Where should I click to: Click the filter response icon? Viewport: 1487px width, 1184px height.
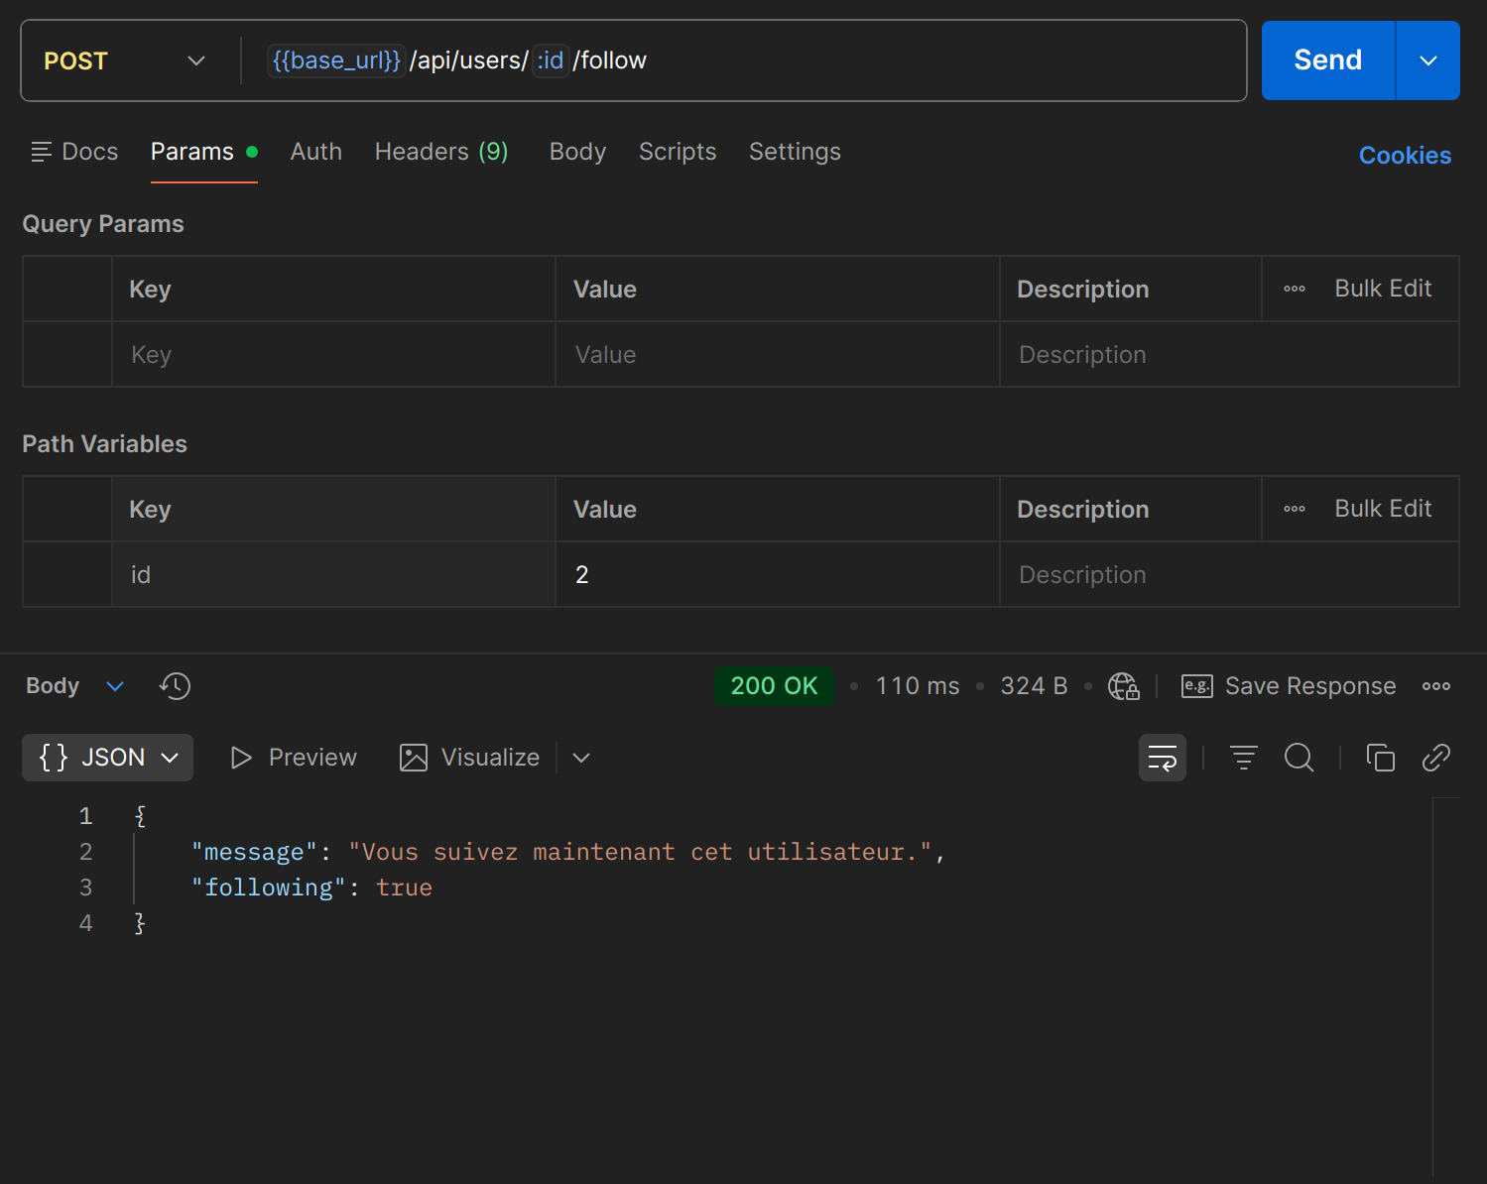[1244, 758]
